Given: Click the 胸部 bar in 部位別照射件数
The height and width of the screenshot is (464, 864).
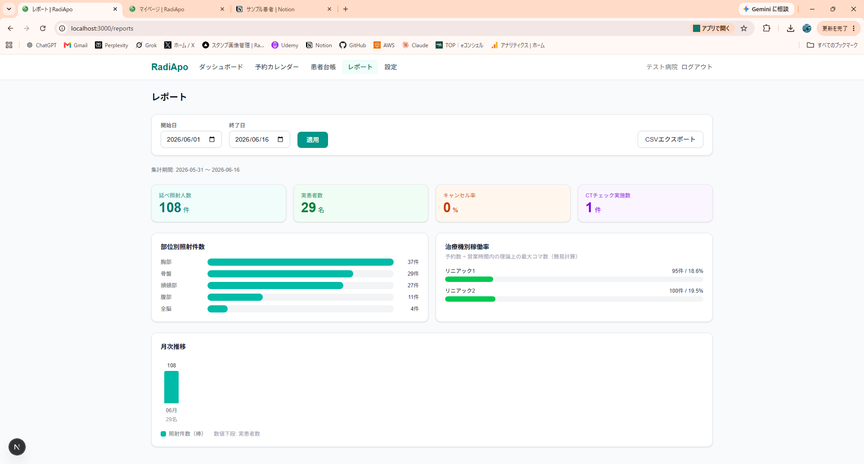Looking at the screenshot, I should [x=300, y=262].
